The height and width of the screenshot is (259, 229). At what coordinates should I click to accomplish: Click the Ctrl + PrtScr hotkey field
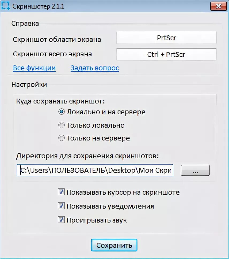(x=166, y=54)
